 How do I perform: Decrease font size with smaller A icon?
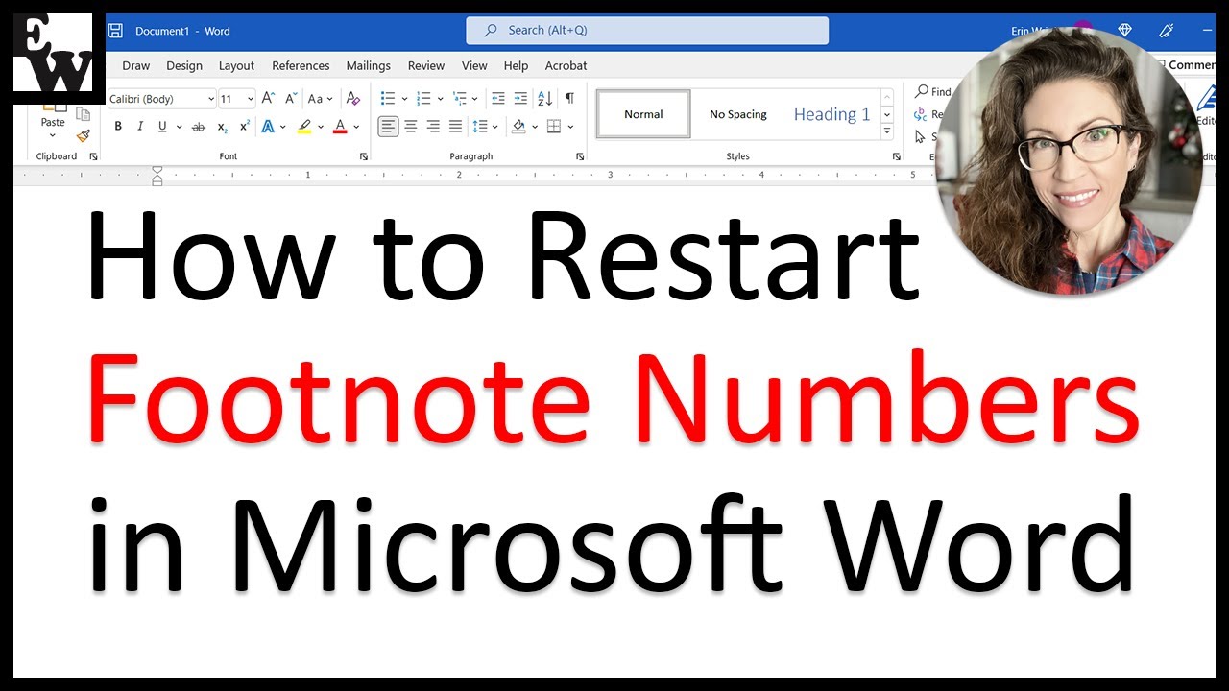coord(290,99)
